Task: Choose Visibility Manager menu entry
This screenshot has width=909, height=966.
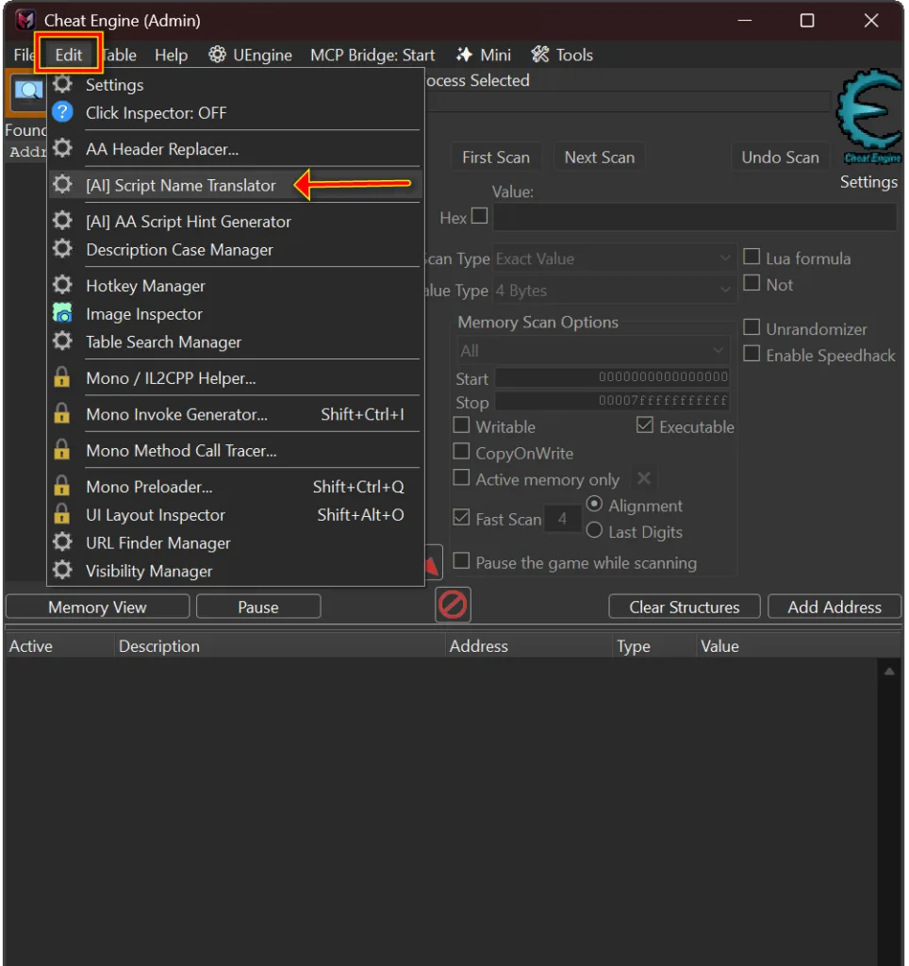Action: [x=234, y=571]
